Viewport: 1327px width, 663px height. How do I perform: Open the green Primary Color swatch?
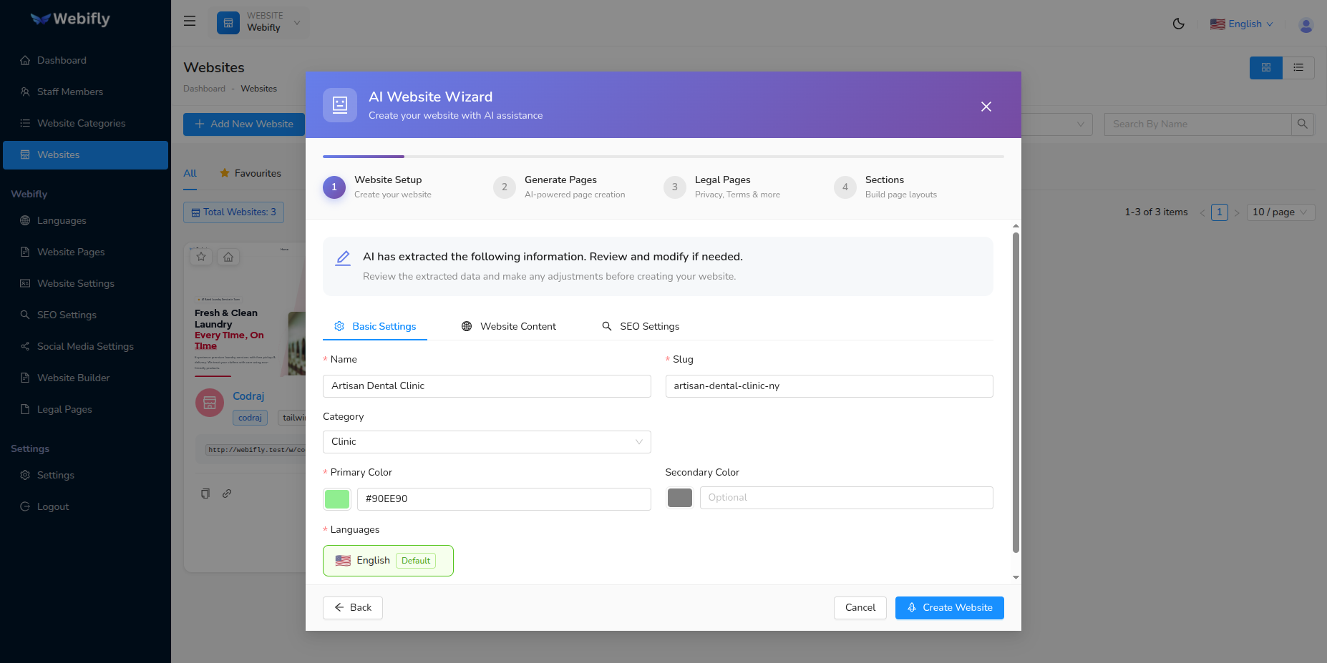[336, 499]
